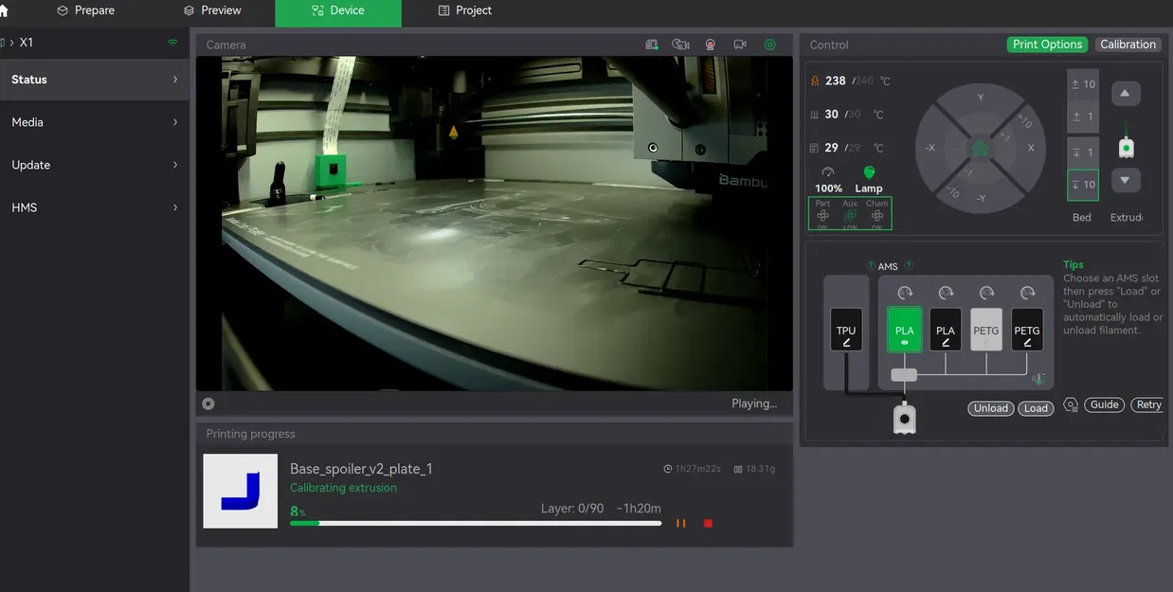Open the Status sidebar item
The image size is (1173, 592).
(x=94, y=80)
